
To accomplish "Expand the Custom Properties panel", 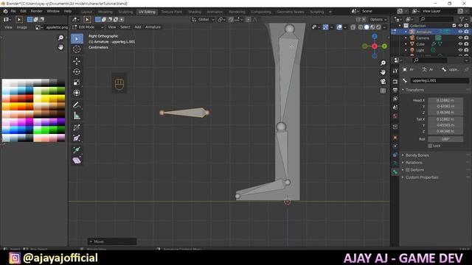I will [x=421, y=177].
